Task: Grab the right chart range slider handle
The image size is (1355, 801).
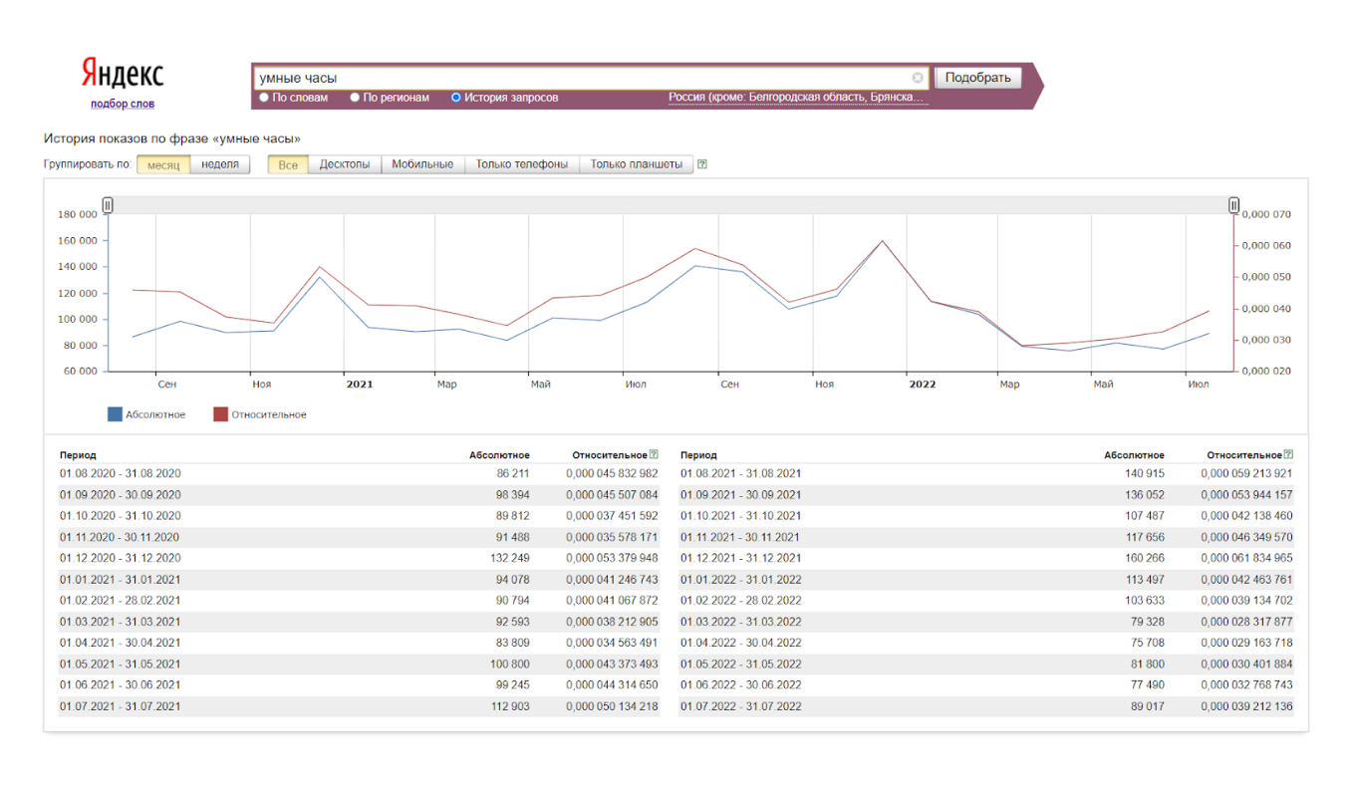Action: (1234, 205)
